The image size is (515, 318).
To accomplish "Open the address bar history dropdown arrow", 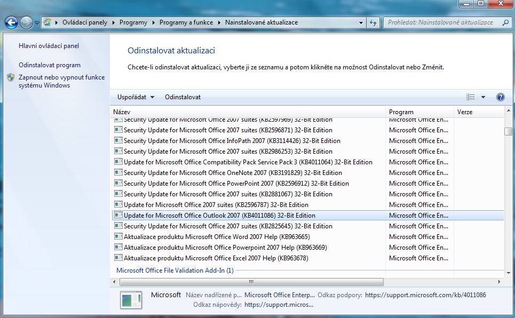I will pos(361,22).
